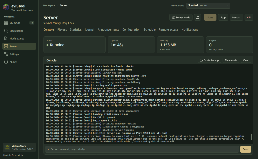
Task: Go to the Announcements tab
Action: coord(108,29)
